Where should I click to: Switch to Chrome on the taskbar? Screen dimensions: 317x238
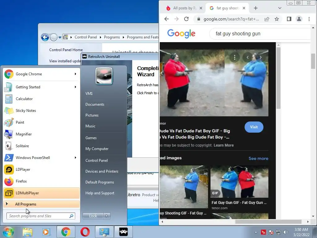point(66,232)
